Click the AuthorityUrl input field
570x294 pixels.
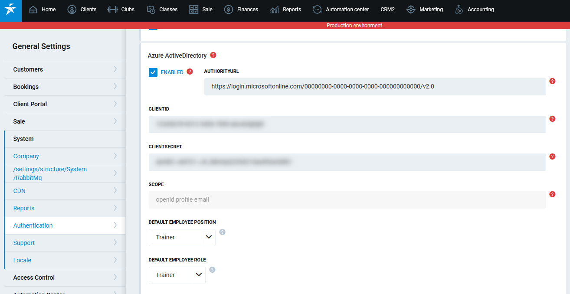375,87
